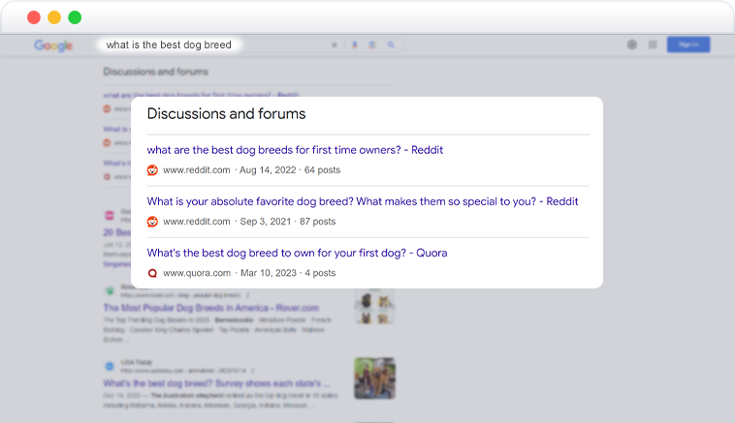Search by image with the lens icon
This screenshot has width=735, height=423.
coord(372,45)
